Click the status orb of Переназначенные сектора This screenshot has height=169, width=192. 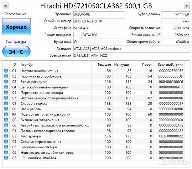6,92
